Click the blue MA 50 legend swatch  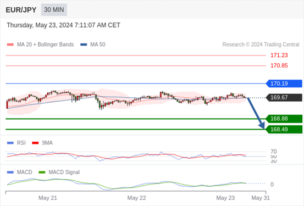point(84,44)
